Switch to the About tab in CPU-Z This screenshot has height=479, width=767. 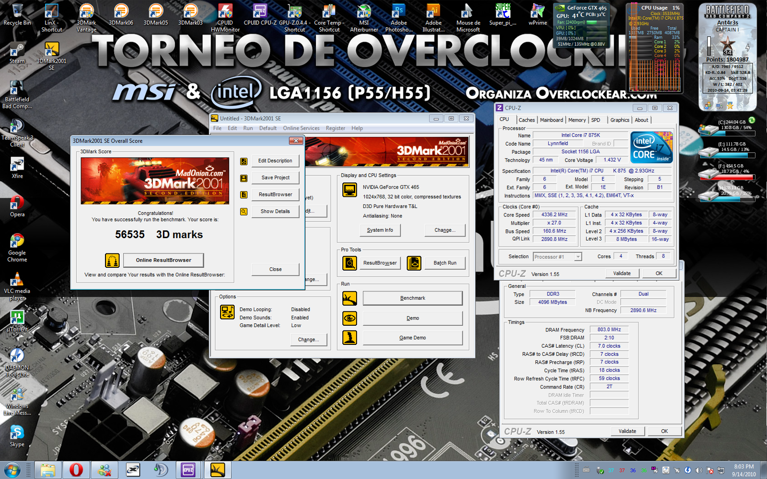(x=641, y=120)
